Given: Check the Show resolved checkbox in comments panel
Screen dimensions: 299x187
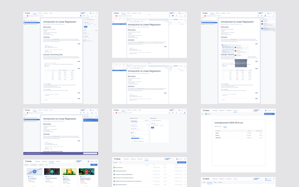Looking at the screenshot, I should [262, 19].
